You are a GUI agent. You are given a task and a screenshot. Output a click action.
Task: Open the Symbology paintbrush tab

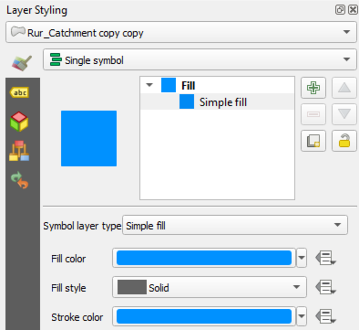coord(22,63)
